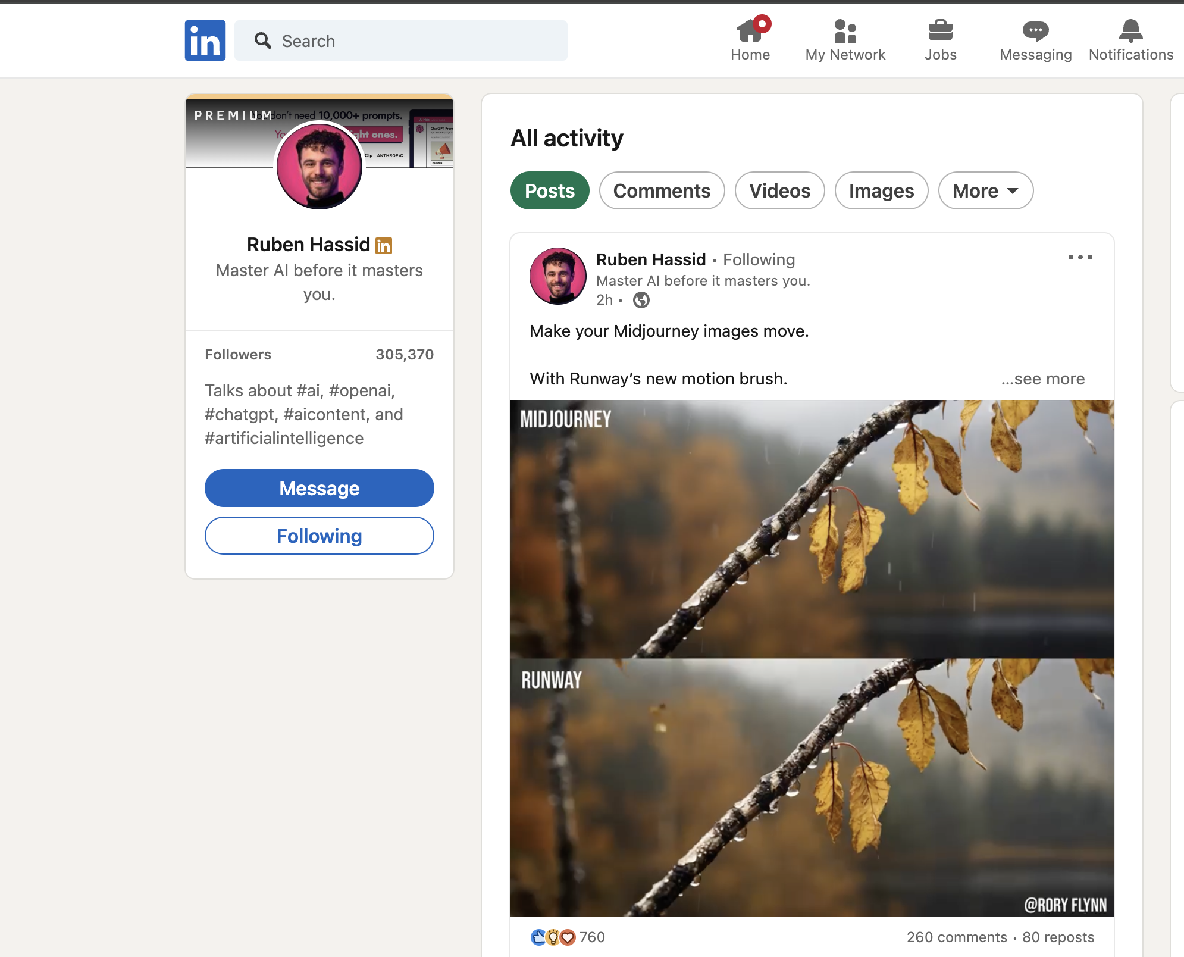Viewport: 1184px width, 957px height.
Task: Click the globe visibility icon on the post
Action: [641, 301]
